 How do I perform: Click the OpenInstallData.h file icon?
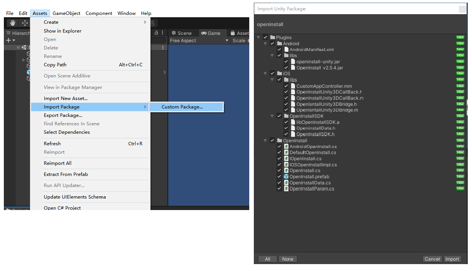click(293, 128)
